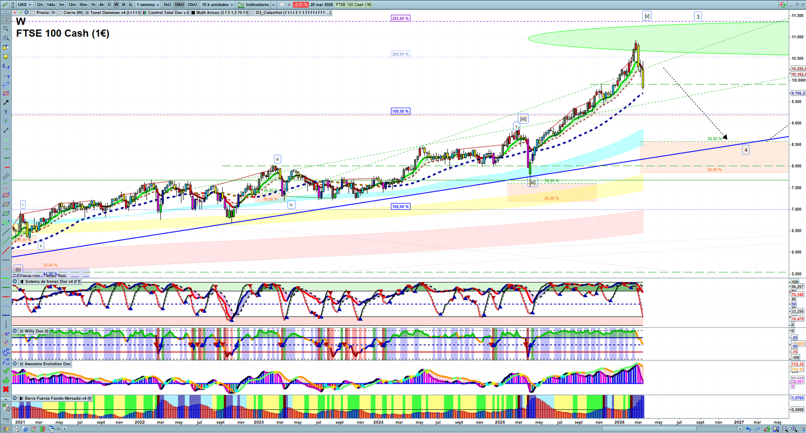Open the 1 semana timeframe dropdown
This screenshot has width=806, height=433.
click(148, 5)
